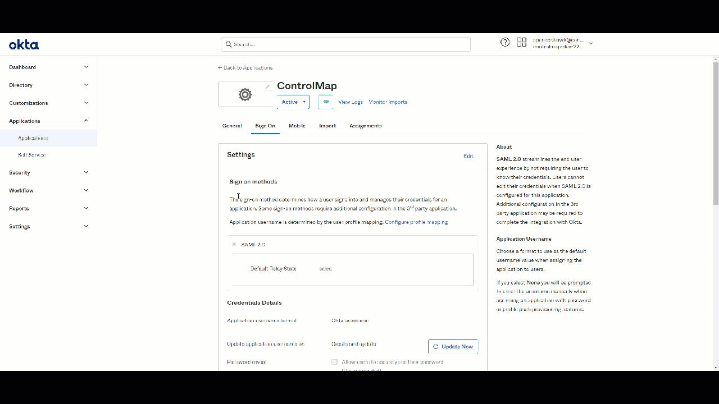The width and height of the screenshot is (719, 404).
Task: Open the Monitor Imports link
Action: point(388,102)
